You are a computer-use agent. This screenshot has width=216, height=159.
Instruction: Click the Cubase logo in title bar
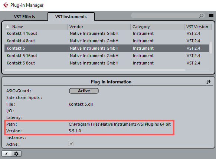6,5
